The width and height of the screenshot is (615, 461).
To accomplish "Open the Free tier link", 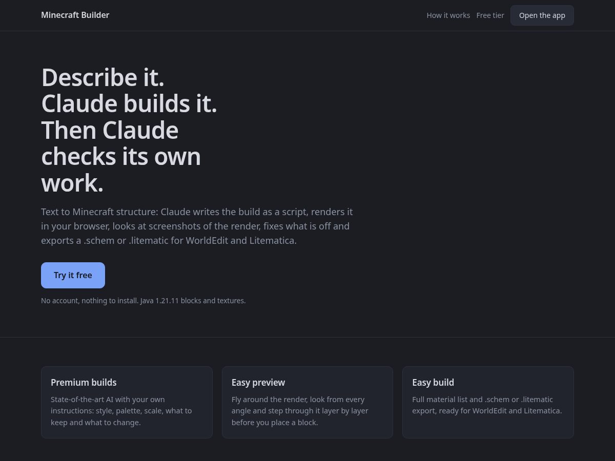I will tap(490, 15).
